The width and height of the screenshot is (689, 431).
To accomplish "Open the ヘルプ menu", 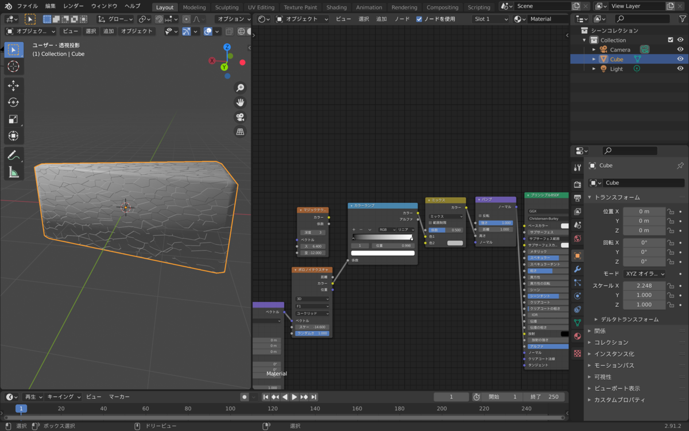I will pos(133,6).
